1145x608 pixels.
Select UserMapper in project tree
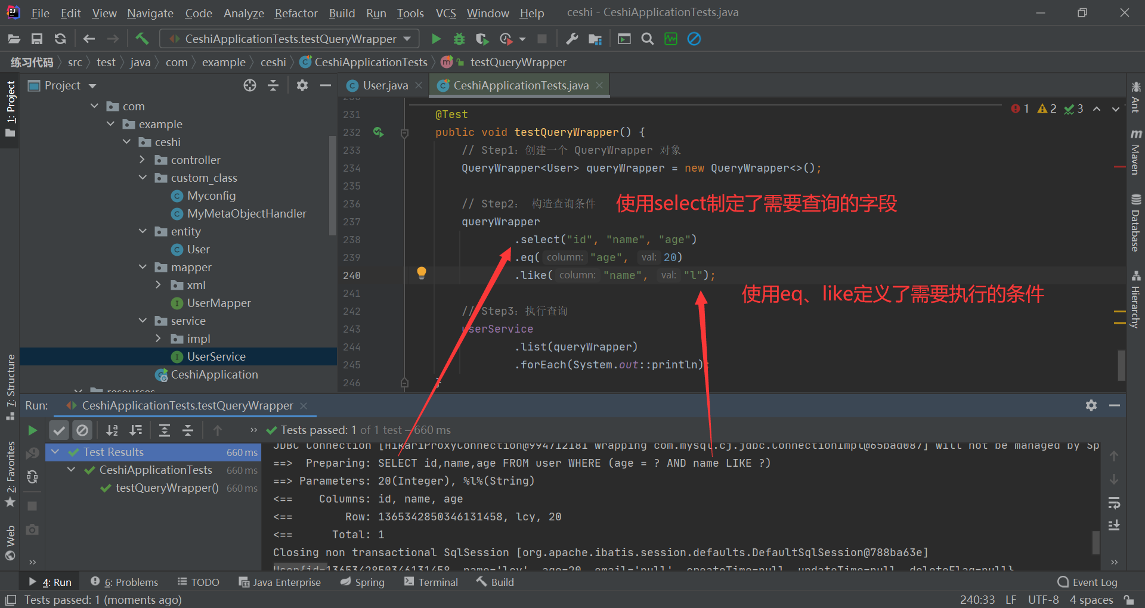(x=218, y=303)
